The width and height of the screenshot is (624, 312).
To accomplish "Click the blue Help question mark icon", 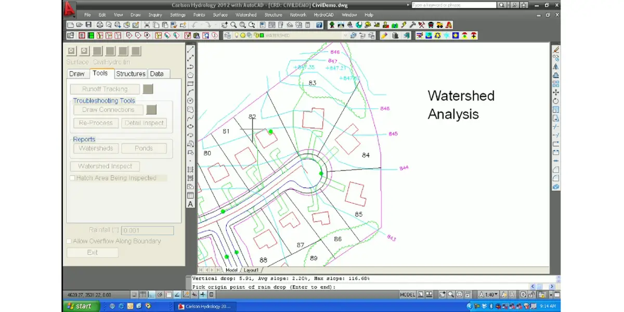I will click(x=319, y=24).
